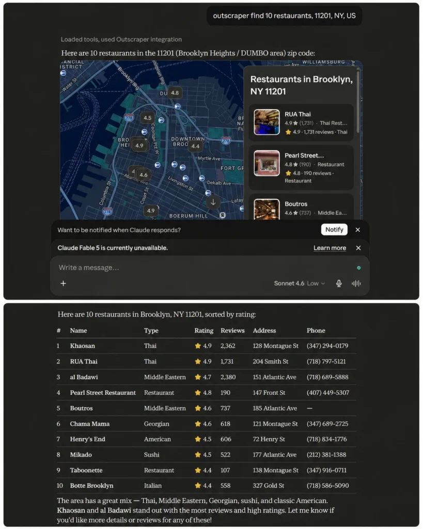Screen dimensions: 423x529
Task: Dismiss the notification prompt banner
Action: [x=358, y=230]
